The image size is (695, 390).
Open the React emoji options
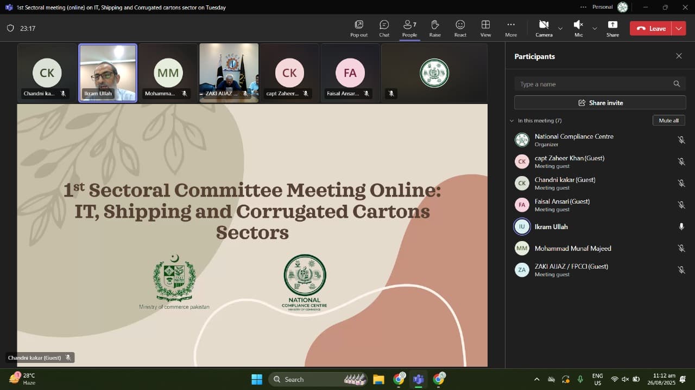460,28
